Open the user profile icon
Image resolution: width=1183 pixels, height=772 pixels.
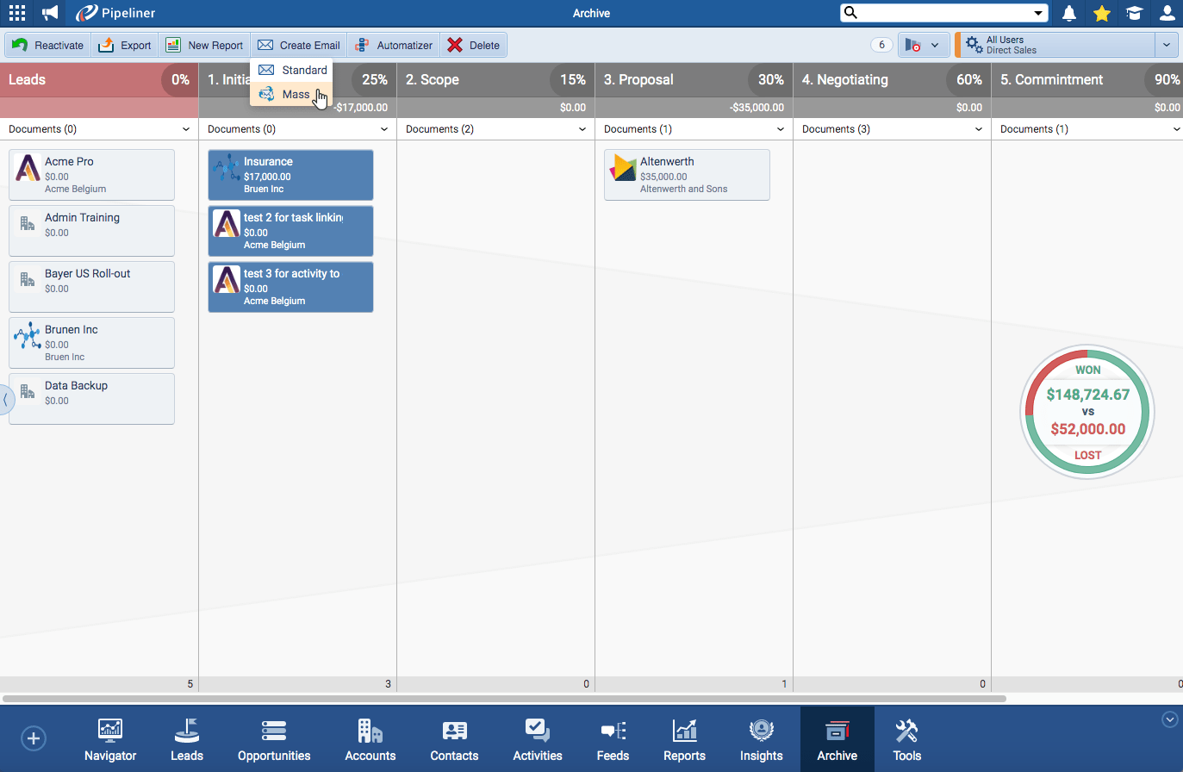[1167, 13]
